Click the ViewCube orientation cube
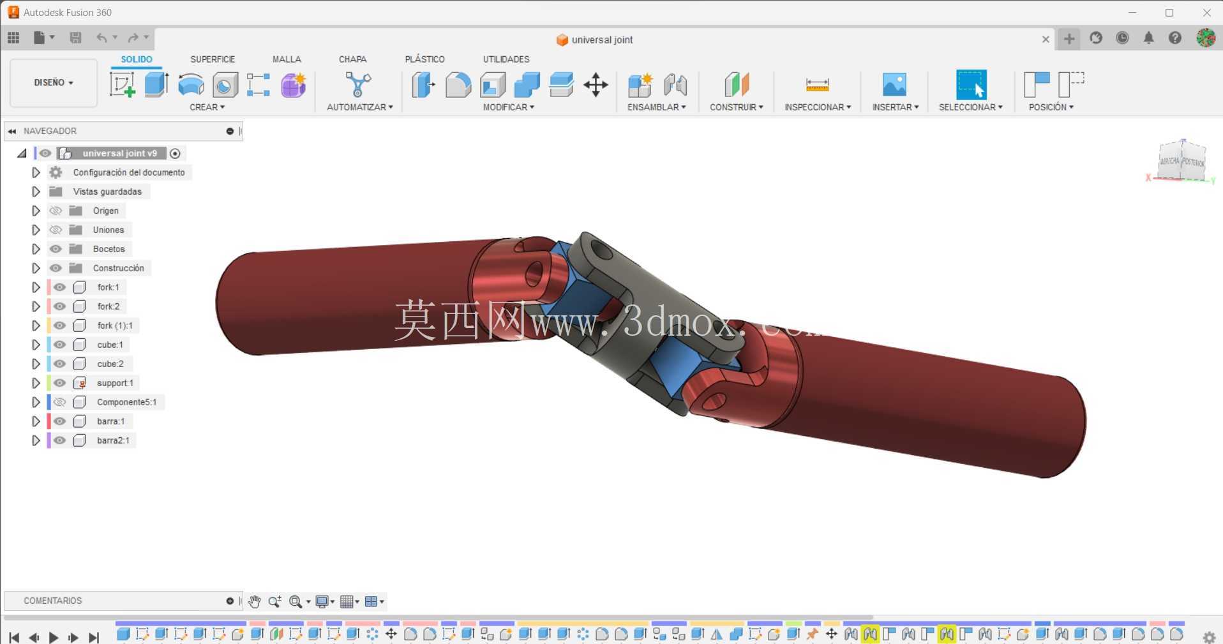The height and width of the screenshot is (644, 1223). tap(1182, 161)
